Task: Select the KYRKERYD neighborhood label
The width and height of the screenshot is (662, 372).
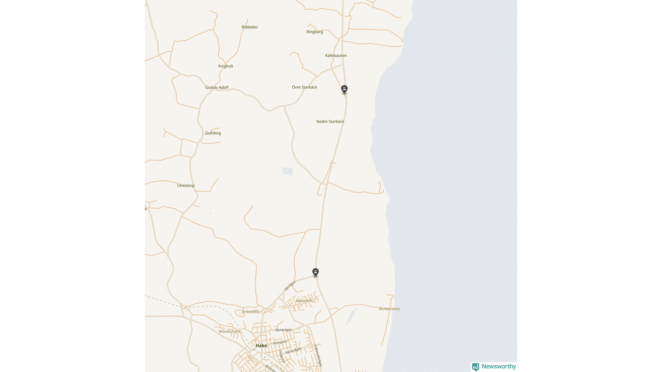Action: click(x=250, y=312)
